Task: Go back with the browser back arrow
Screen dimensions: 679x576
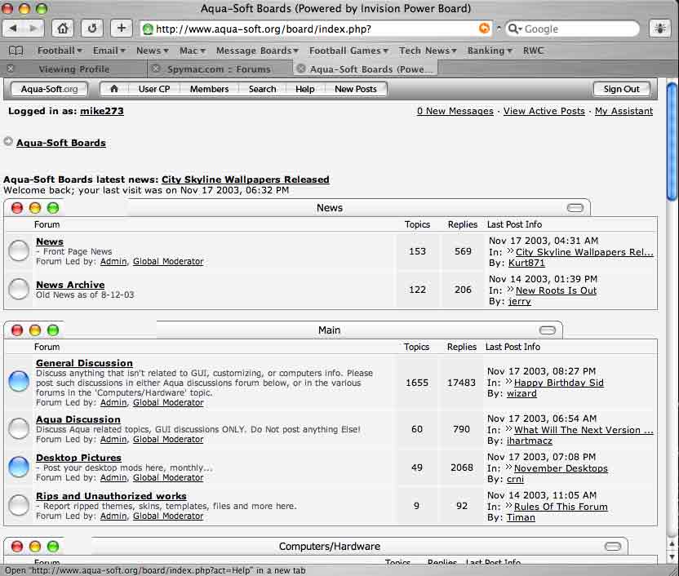Action: (x=13, y=29)
